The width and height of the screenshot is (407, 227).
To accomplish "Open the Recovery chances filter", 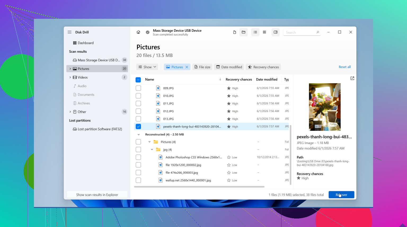I will point(263,67).
